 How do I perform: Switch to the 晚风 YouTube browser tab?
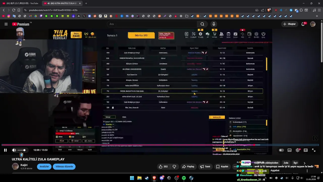(20, 3)
